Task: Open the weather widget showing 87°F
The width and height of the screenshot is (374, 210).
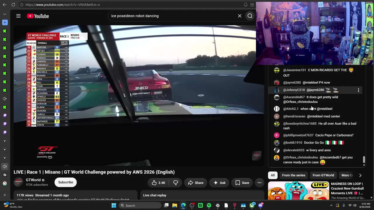Action: 13,205
